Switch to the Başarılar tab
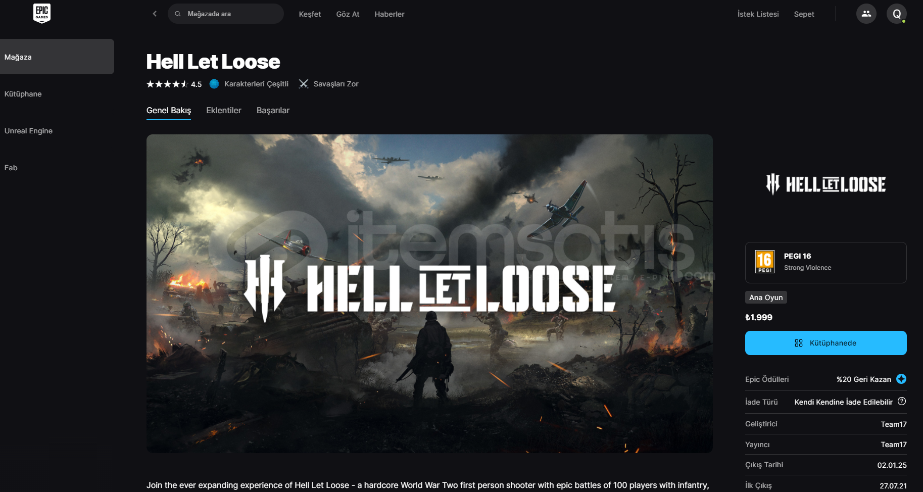The image size is (923, 492). [273, 110]
